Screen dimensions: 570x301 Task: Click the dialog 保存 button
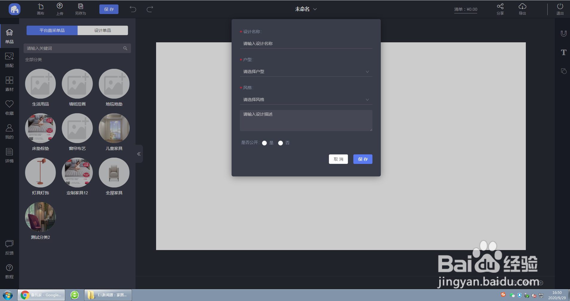coord(363,159)
